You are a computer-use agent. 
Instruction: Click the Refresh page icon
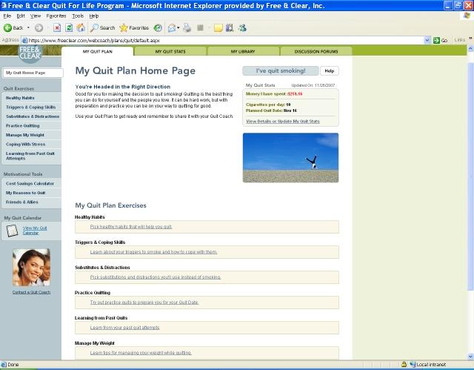pos(69,27)
